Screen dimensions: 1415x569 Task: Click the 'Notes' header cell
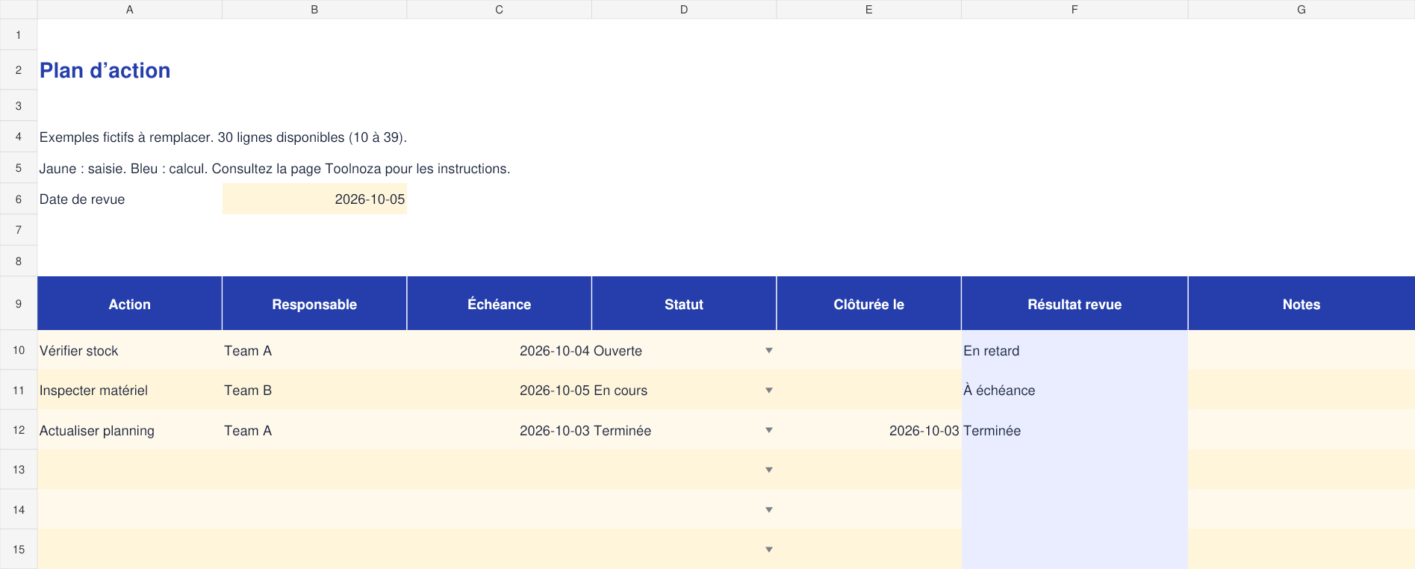[1302, 304]
